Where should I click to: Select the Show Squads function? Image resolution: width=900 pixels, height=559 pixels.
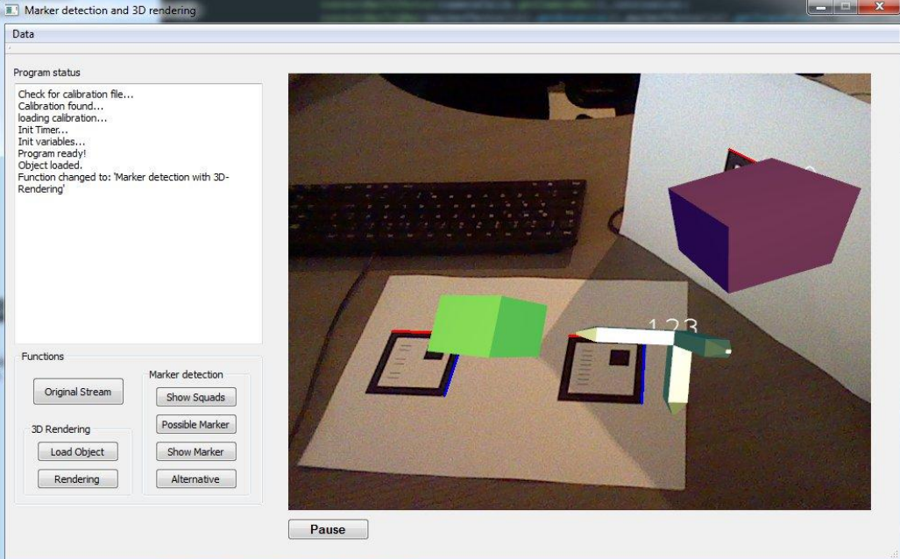point(195,397)
